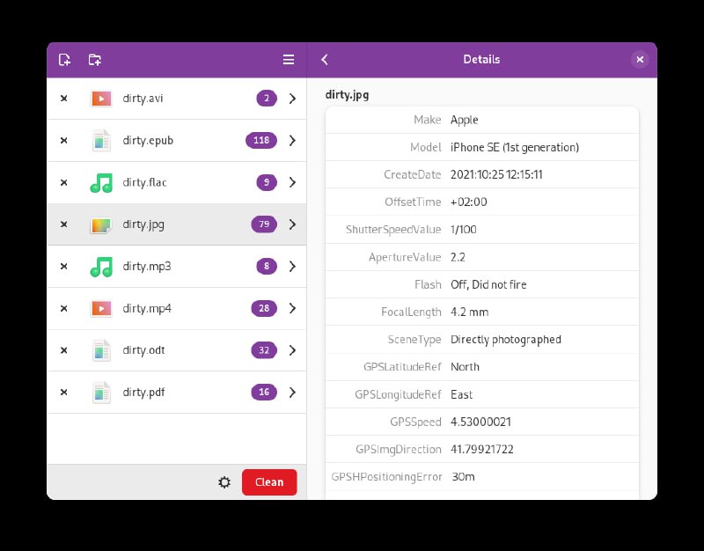
Task: Click the dirty.pdf document icon
Action: coord(100,392)
